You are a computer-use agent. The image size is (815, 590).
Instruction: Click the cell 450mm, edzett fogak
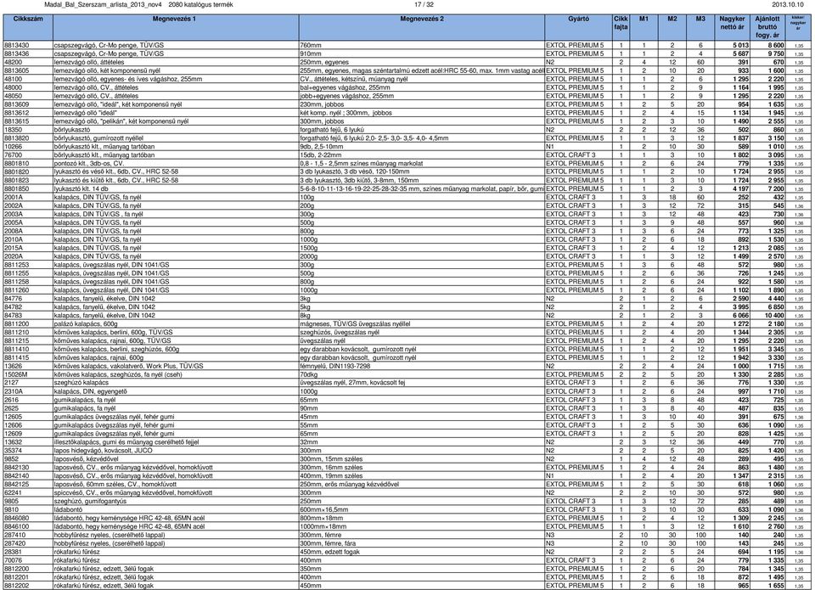329,552
